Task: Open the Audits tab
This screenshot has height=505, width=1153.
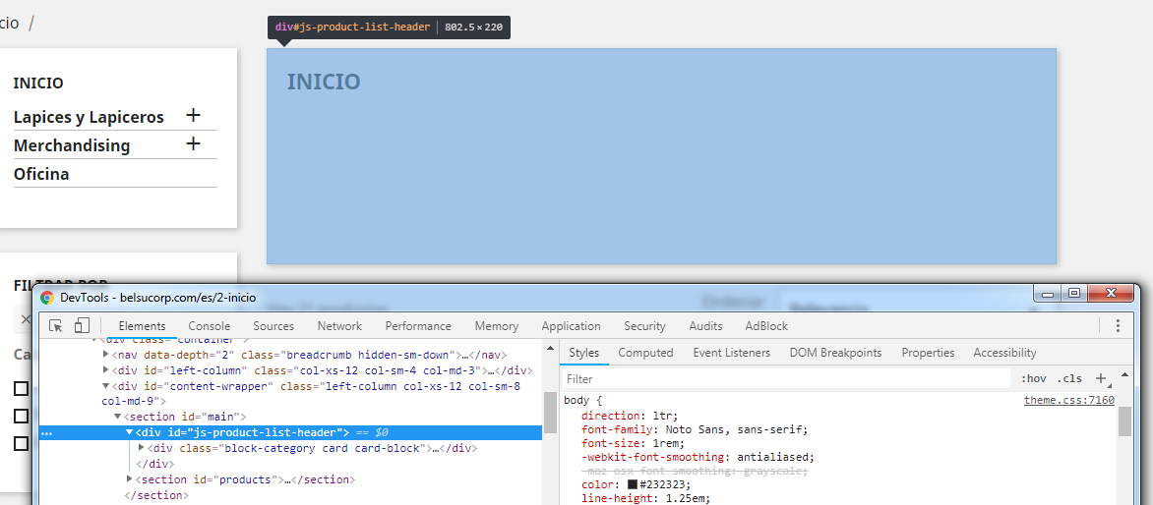Action: (705, 326)
